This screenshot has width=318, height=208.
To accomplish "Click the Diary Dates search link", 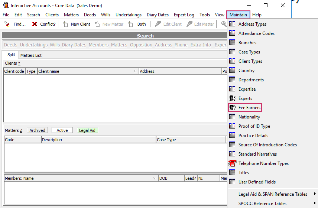I will (x=74, y=45).
